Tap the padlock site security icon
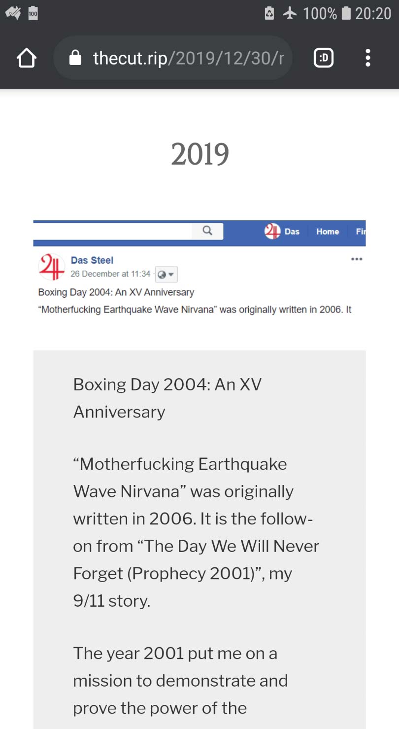The image size is (399, 729). coord(75,59)
